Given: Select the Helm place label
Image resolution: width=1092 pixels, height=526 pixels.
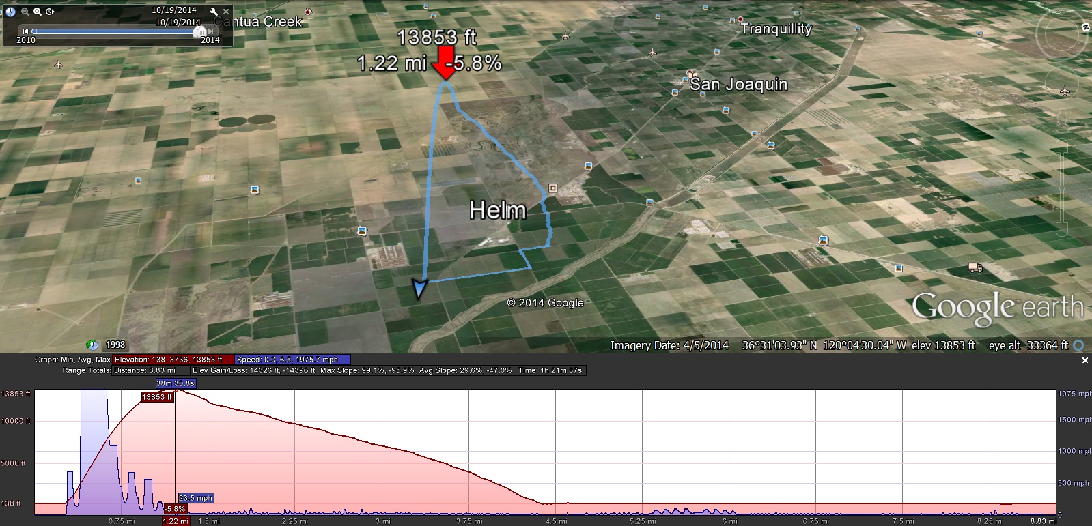Looking at the screenshot, I should (498, 210).
